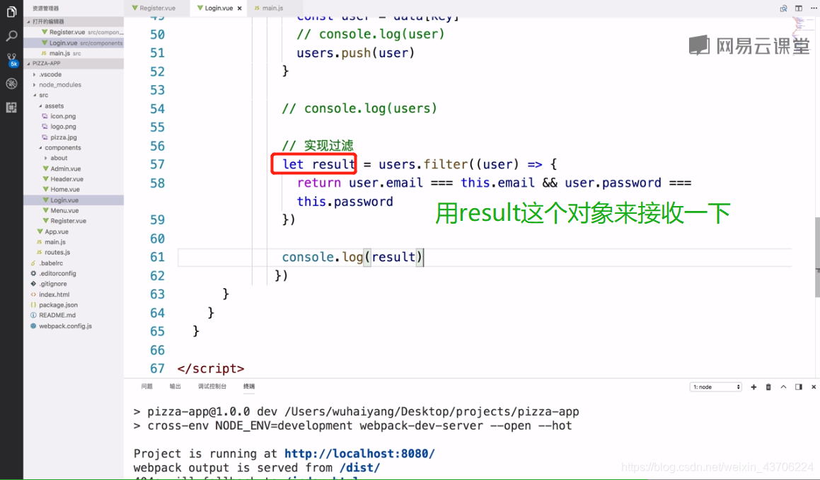The height and width of the screenshot is (480, 820).
Task: Expand the .vscode folder
Action: tap(73, 74)
